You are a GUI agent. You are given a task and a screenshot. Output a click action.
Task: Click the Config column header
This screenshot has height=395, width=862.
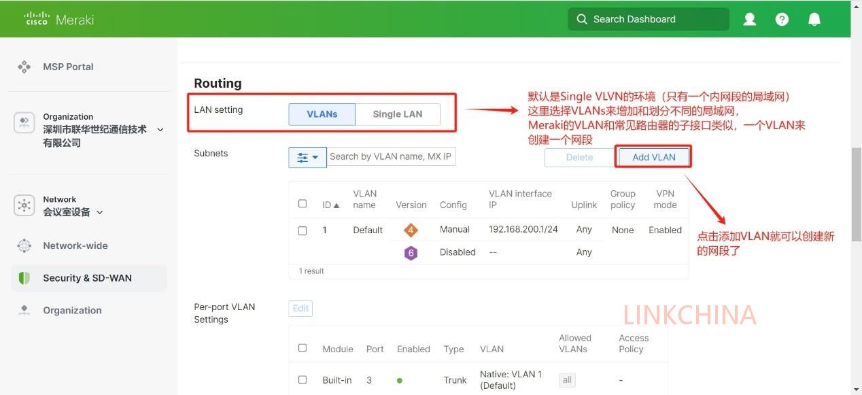point(453,205)
